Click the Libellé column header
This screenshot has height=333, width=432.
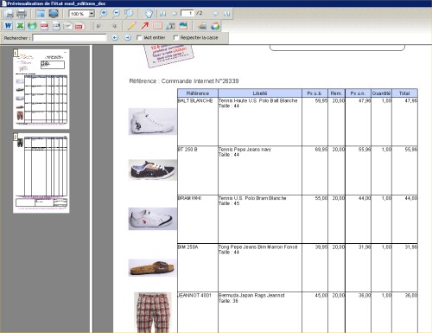[260, 93]
